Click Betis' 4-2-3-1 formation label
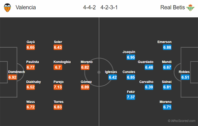The width and height of the screenshot is (198, 126). 109,8
